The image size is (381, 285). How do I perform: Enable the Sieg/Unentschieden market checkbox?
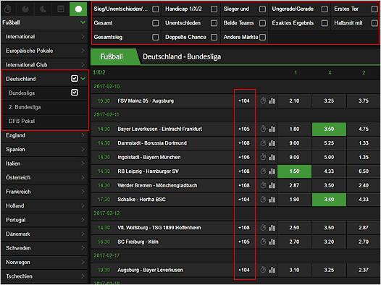155,9
